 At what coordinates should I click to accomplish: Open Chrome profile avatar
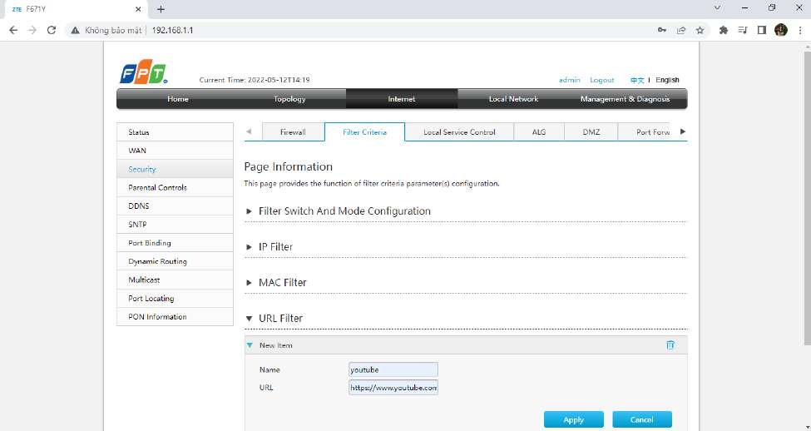click(781, 31)
